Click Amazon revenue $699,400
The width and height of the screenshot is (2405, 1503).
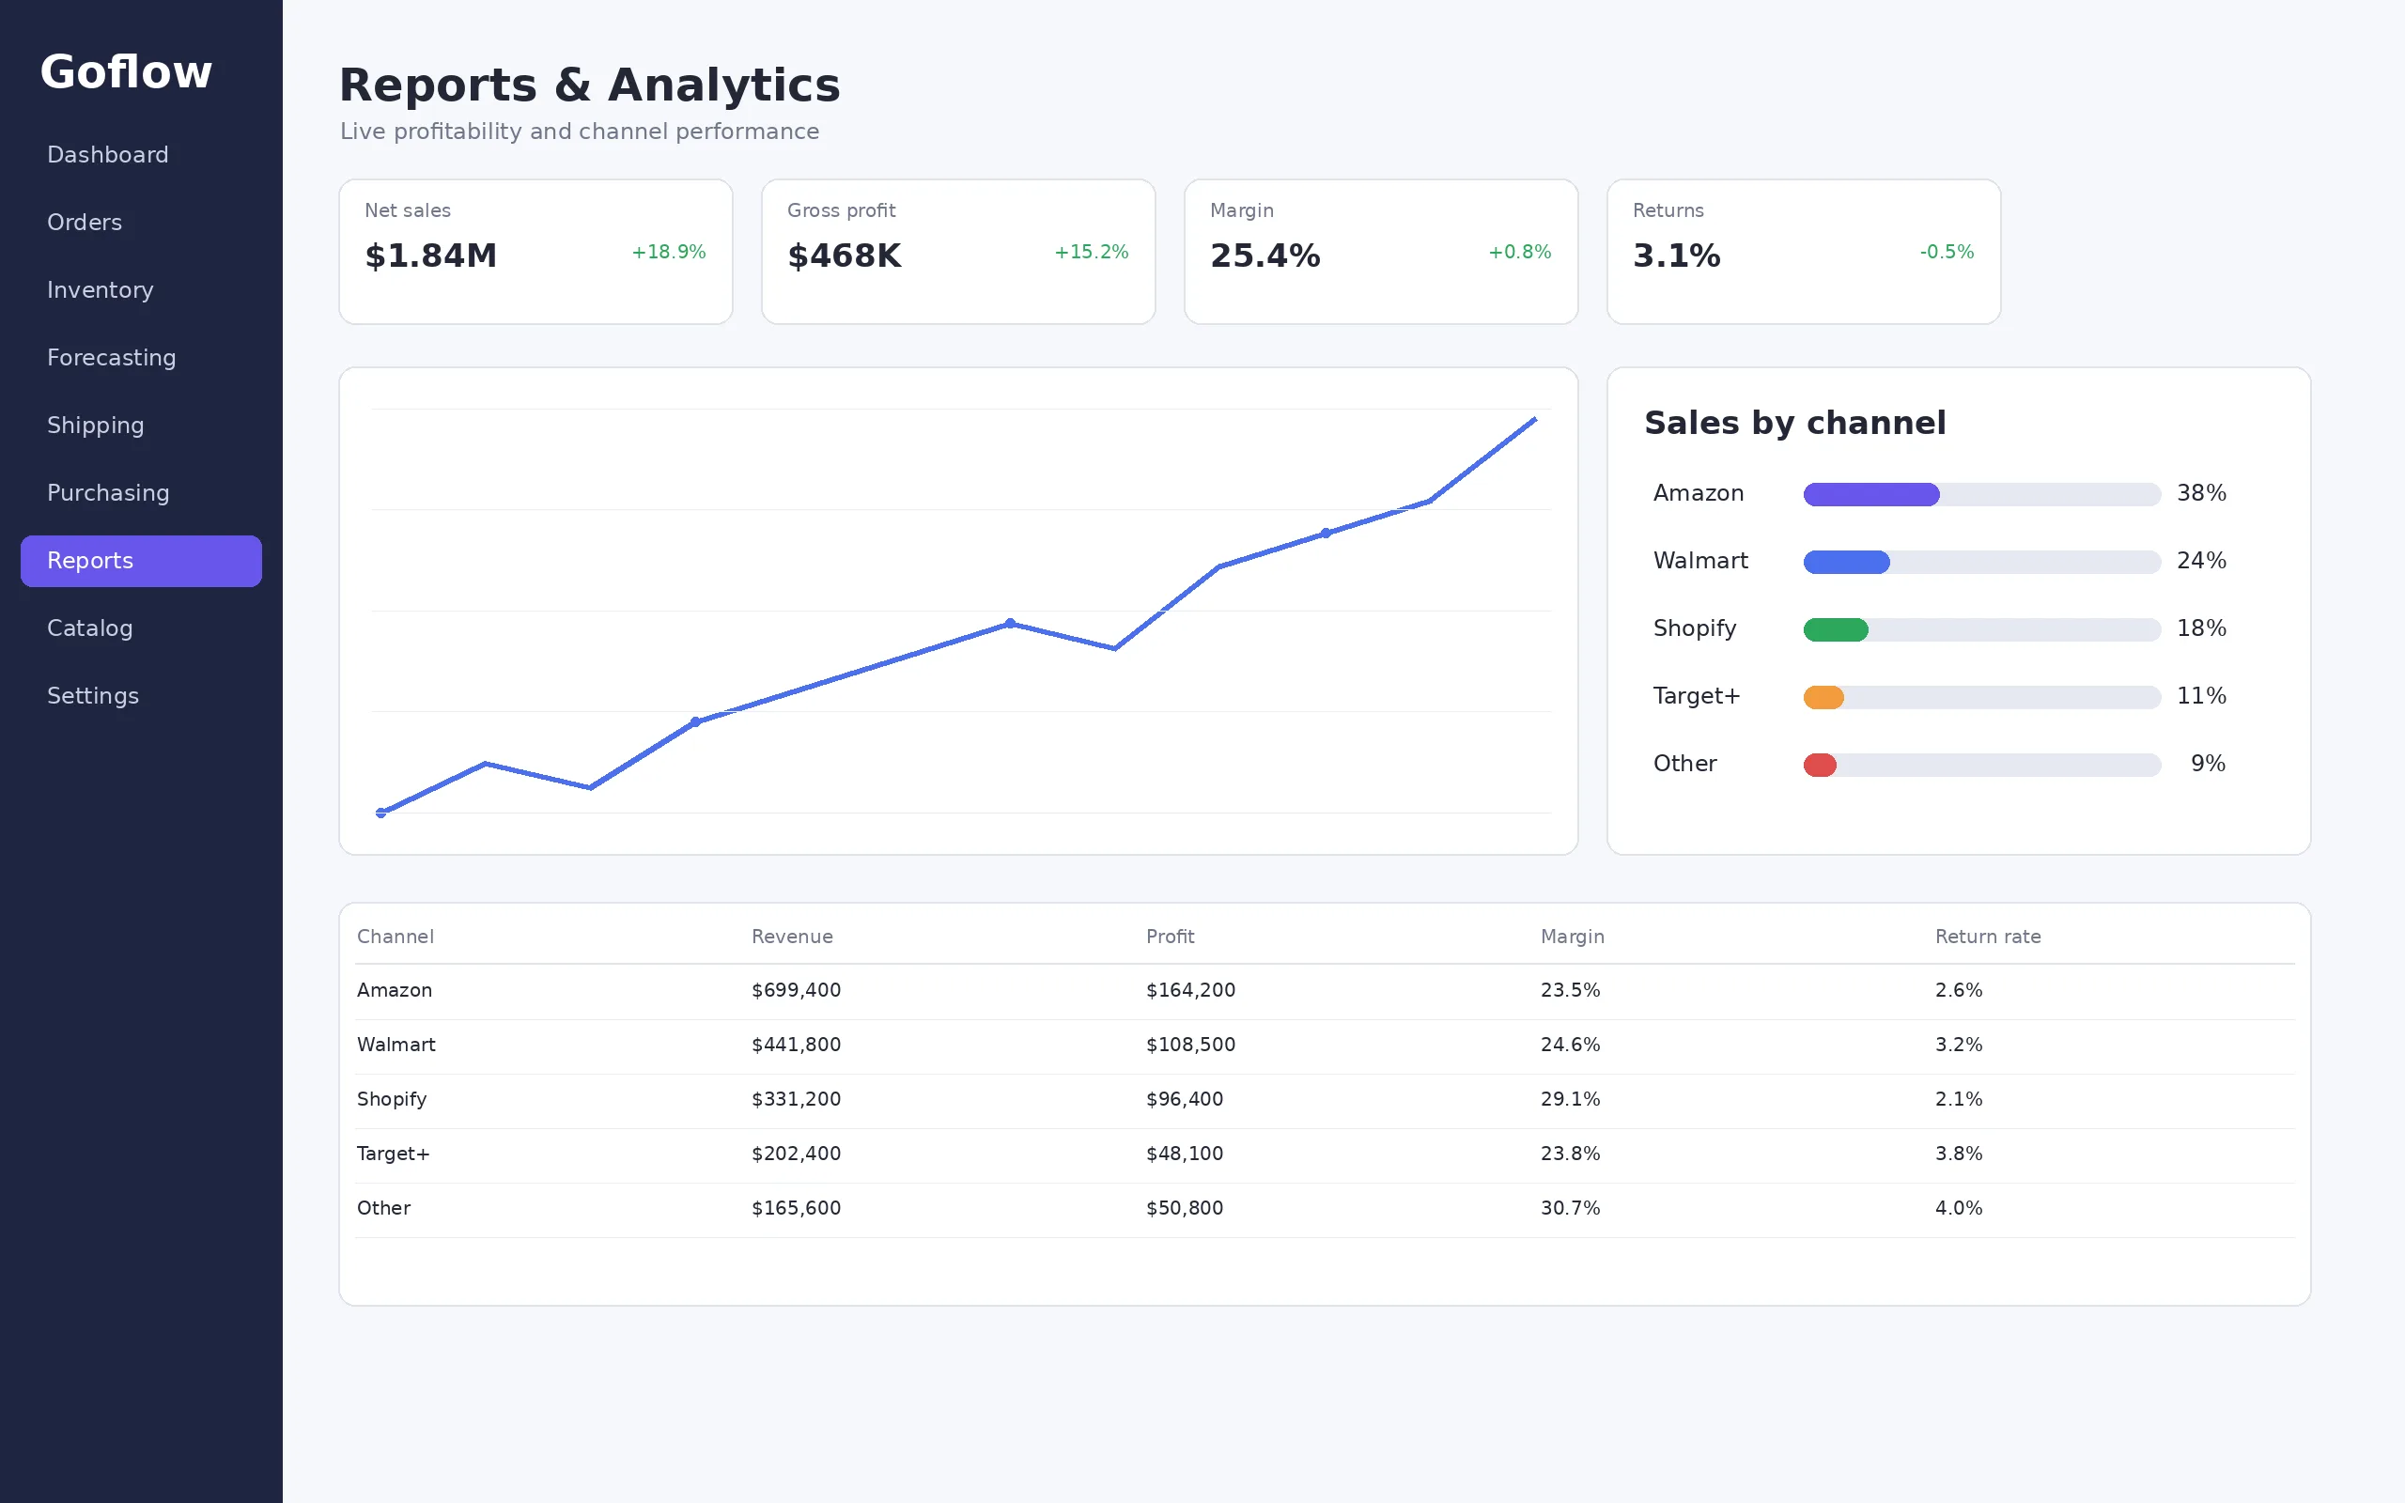point(796,990)
